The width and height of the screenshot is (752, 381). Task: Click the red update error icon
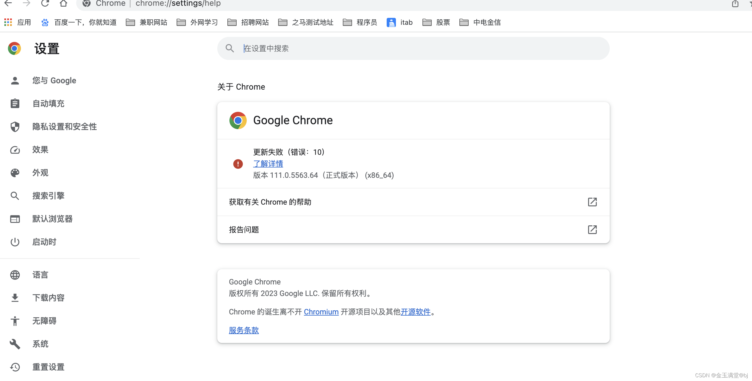(238, 164)
